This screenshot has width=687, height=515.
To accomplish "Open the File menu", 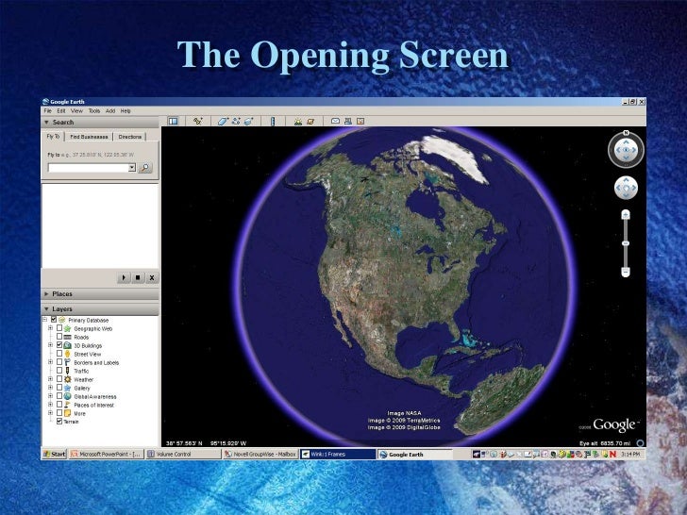I will [x=48, y=111].
